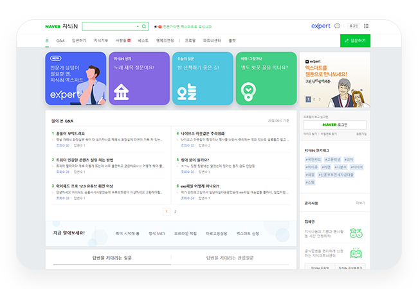Open the 답변하기 tab
The height and width of the screenshot is (289, 418).
[79, 40]
